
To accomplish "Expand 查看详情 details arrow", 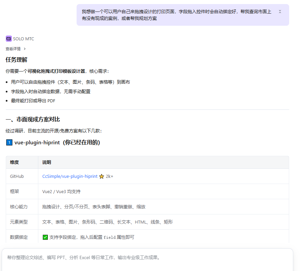I will pos(25,49).
